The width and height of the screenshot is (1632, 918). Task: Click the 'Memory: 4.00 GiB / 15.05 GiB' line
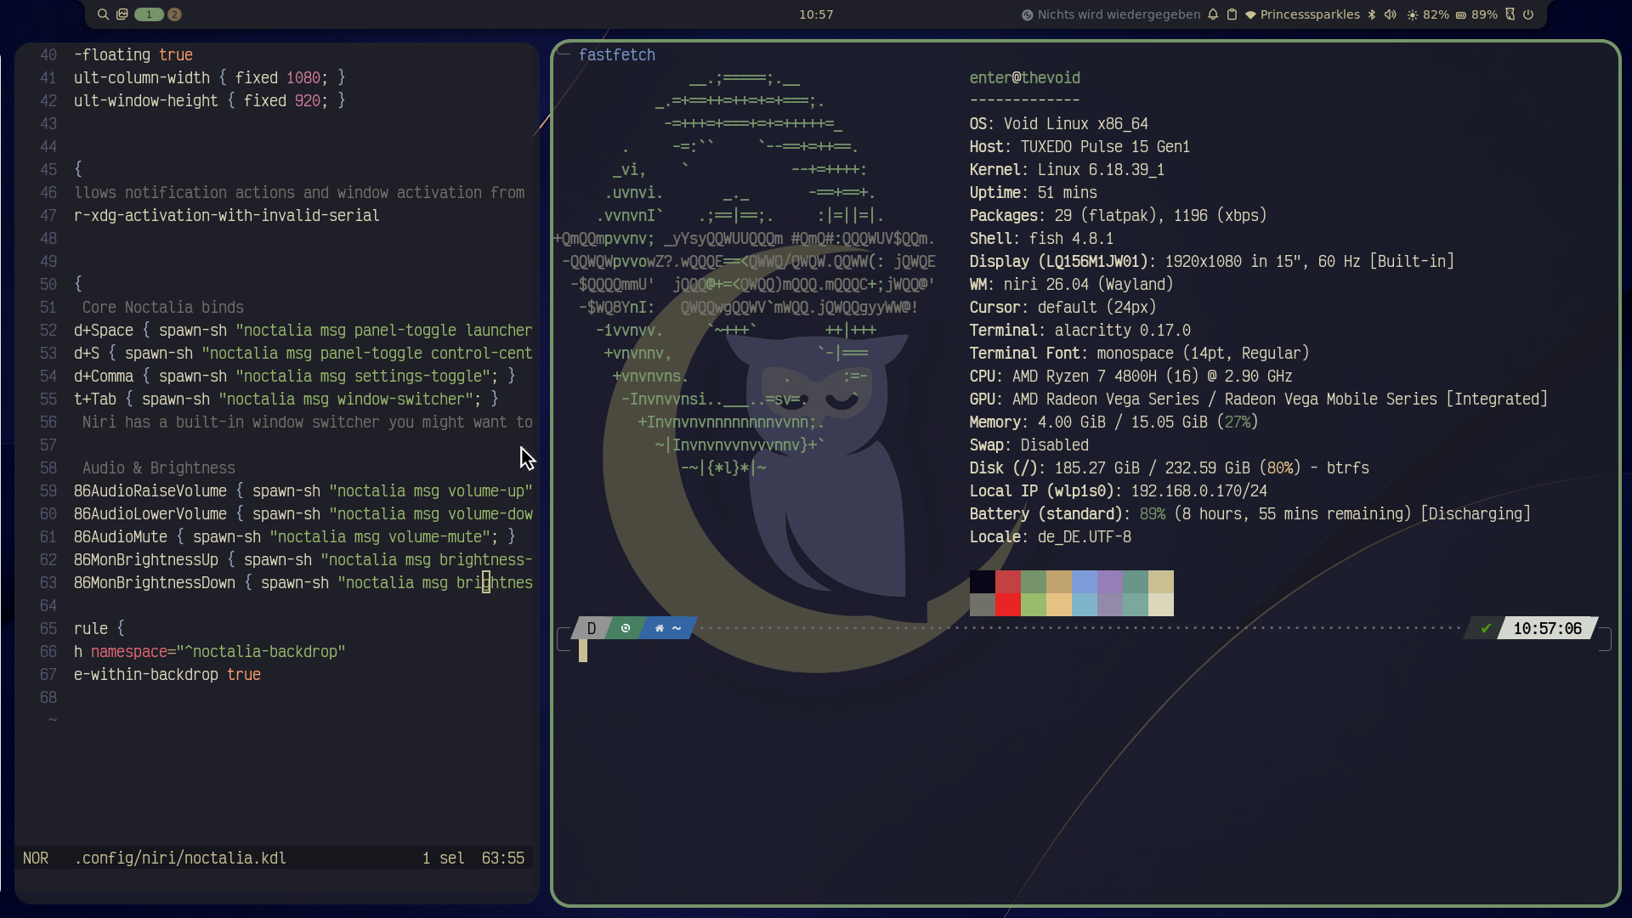pos(1113,422)
